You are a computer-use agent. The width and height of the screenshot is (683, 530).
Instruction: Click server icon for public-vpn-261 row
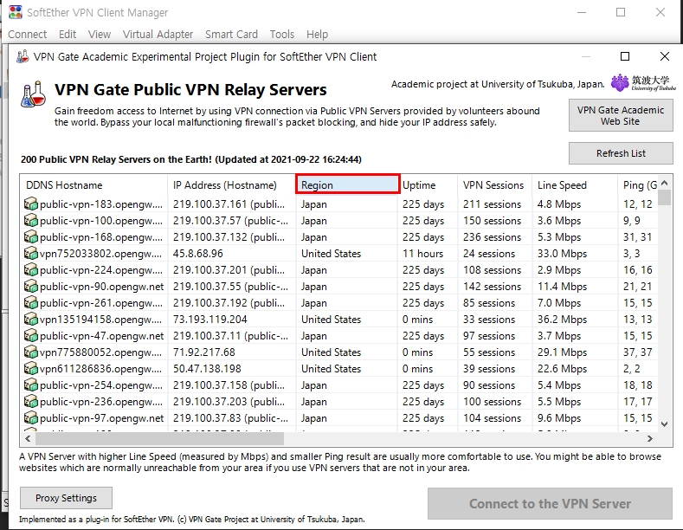click(31, 303)
